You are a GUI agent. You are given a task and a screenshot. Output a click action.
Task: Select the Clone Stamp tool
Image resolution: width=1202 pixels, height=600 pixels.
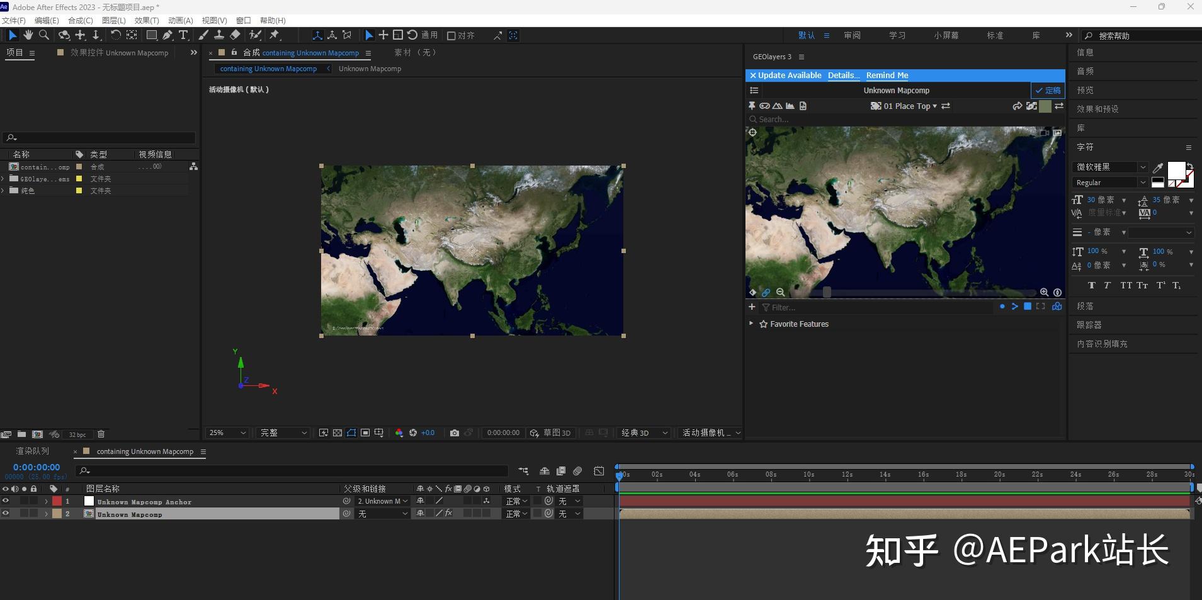point(218,35)
